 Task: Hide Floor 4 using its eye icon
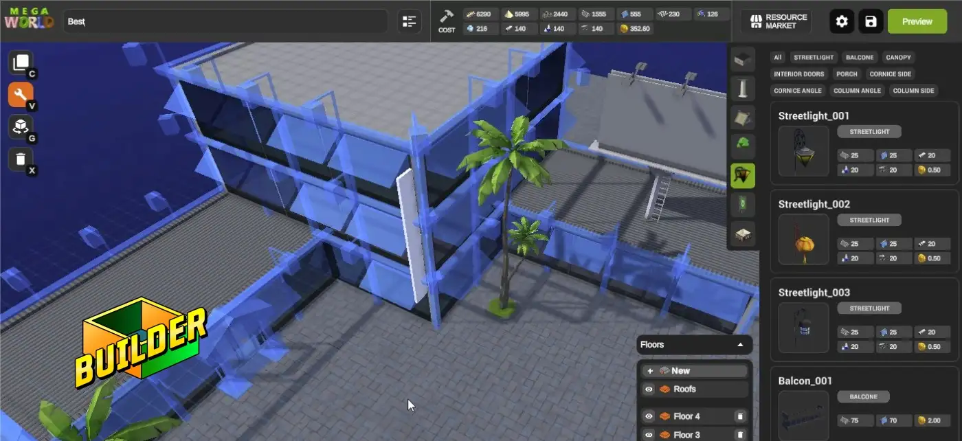coord(649,416)
